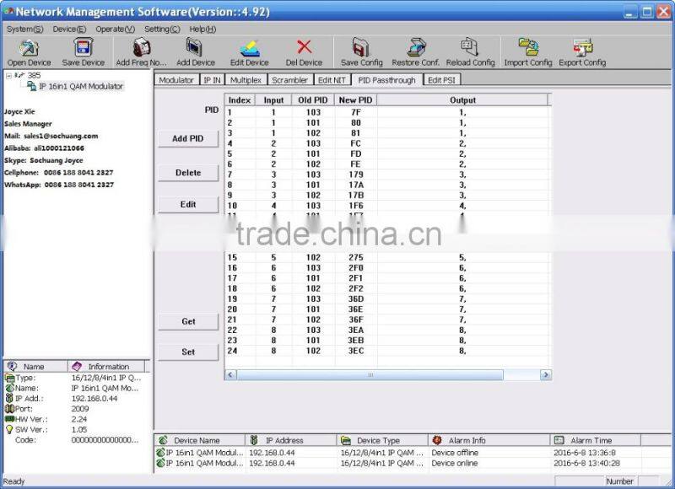Click the Del Device red X icon
The image size is (675, 489).
point(304,48)
